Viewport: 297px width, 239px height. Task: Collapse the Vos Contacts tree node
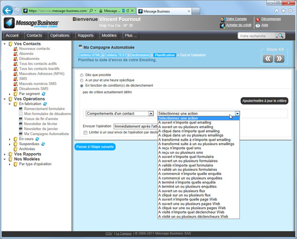pyautogui.click(x=5, y=44)
